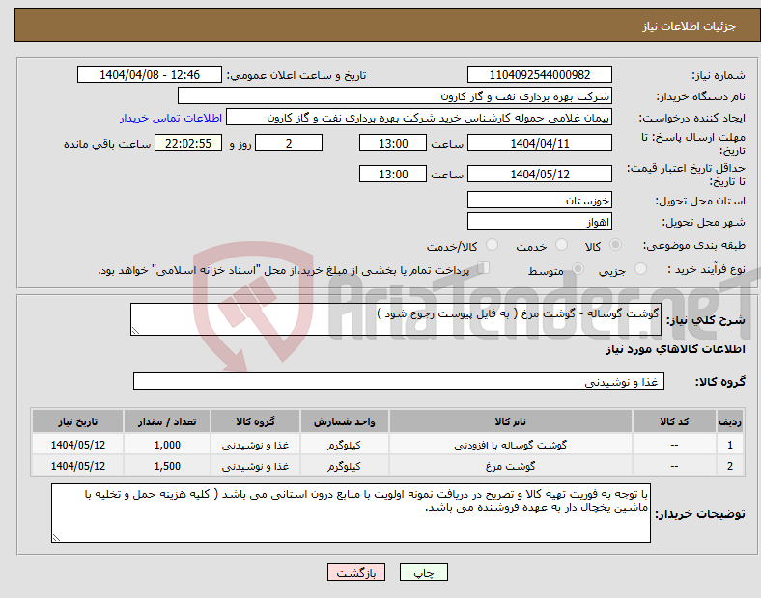761x598 pixels.
Task: Click the need date in row 2
Action: (x=77, y=466)
